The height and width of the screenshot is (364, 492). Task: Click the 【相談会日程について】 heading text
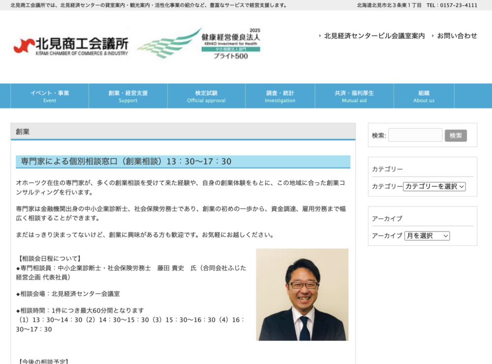pyautogui.click(x=50, y=258)
